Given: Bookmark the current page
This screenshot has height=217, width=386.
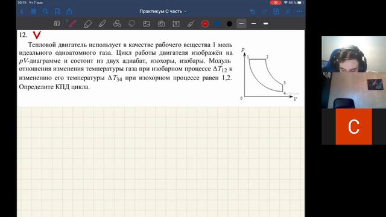Looking at the screenshot, I should 57,11.
